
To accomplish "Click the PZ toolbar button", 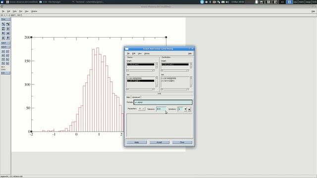I will click(3, 59).
